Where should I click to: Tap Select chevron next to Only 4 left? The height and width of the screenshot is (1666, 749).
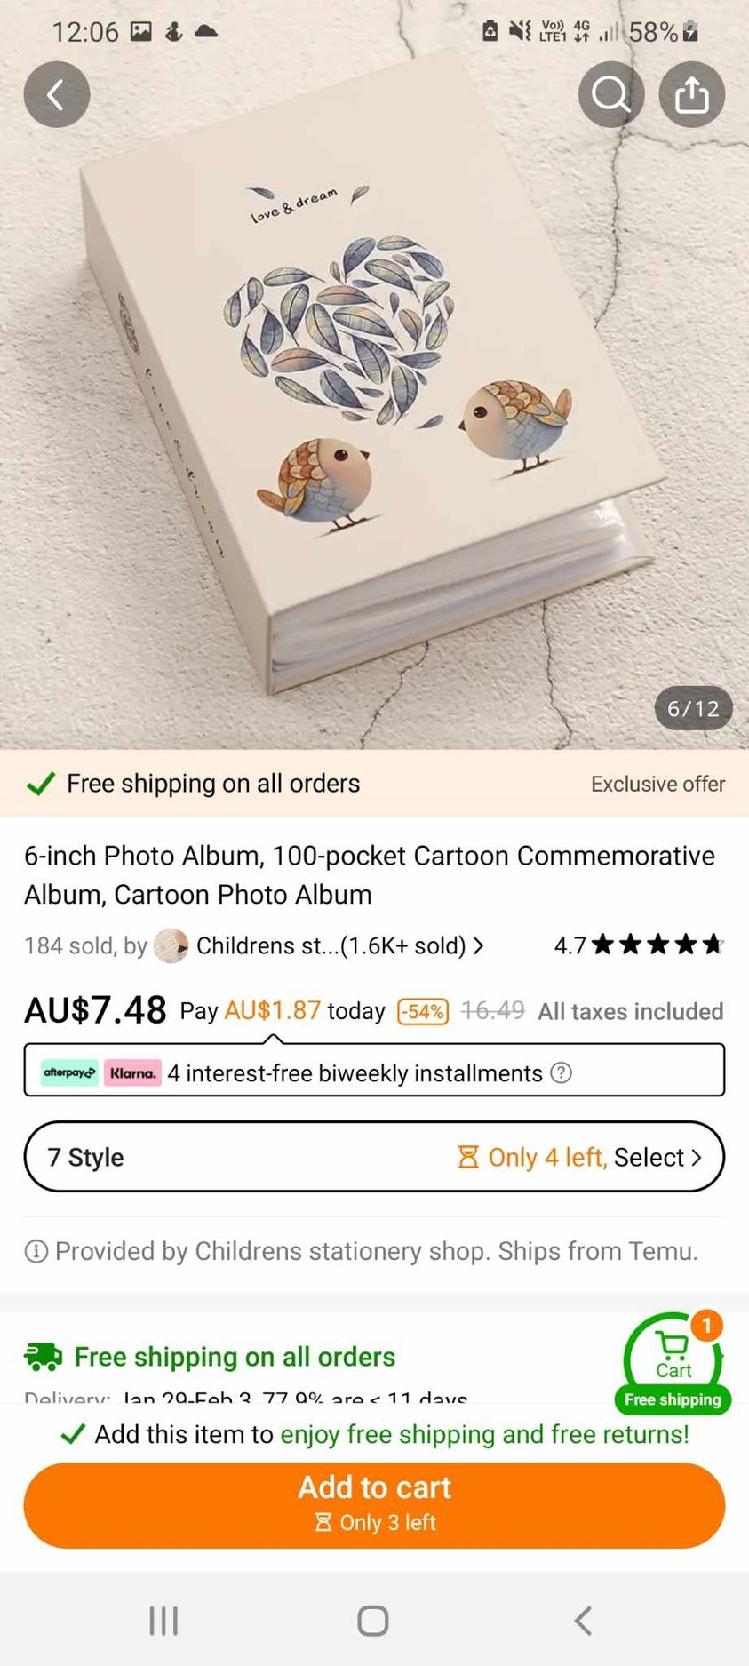click(x=697, y=1157)
